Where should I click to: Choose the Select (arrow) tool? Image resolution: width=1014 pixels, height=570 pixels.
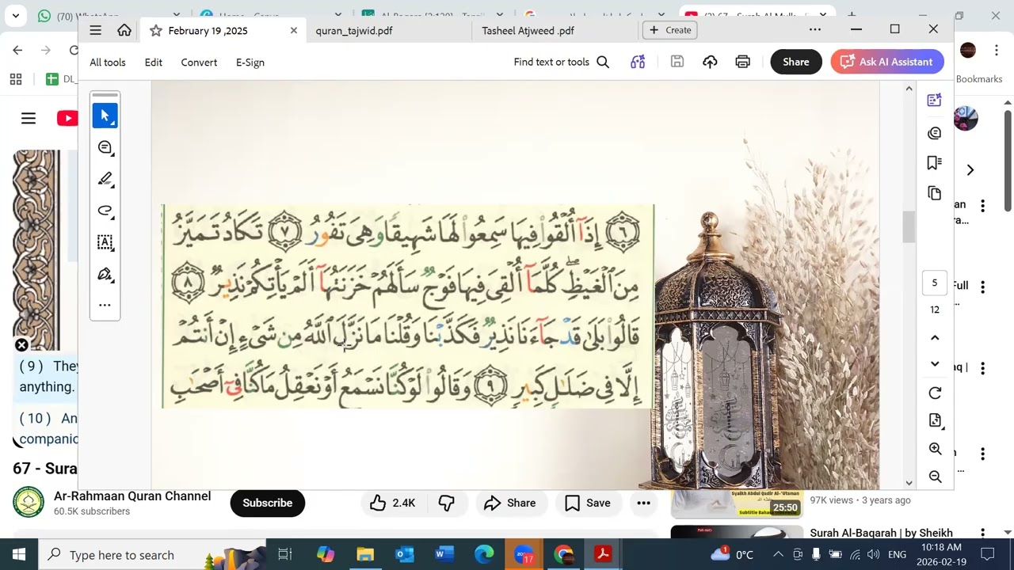click(105, 116)
